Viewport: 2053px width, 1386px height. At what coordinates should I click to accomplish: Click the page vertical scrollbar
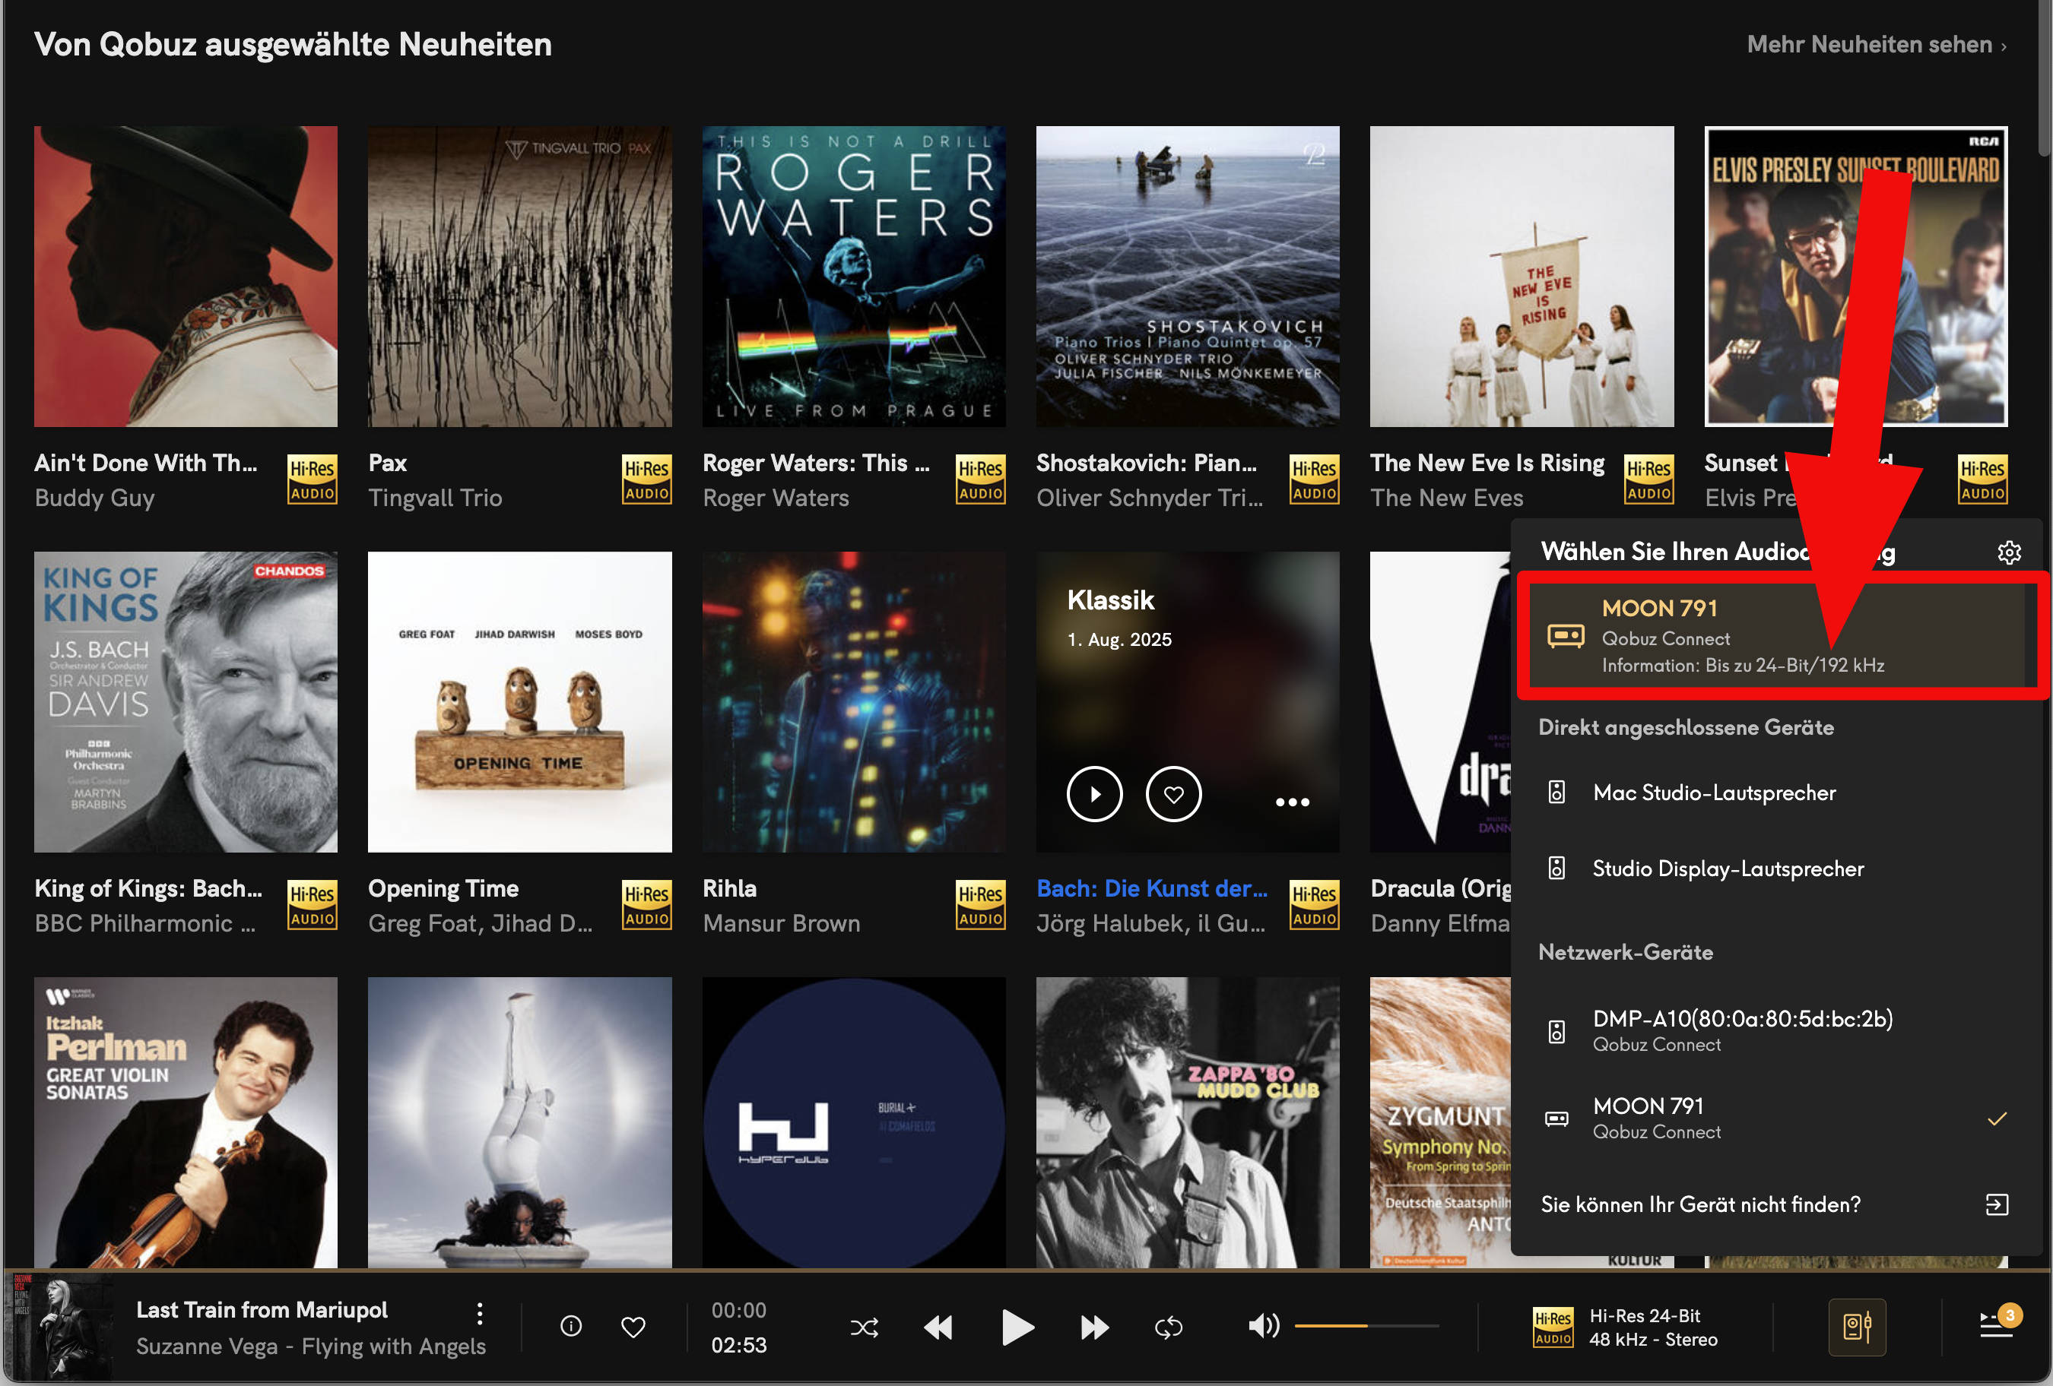tap(2044, 80)
